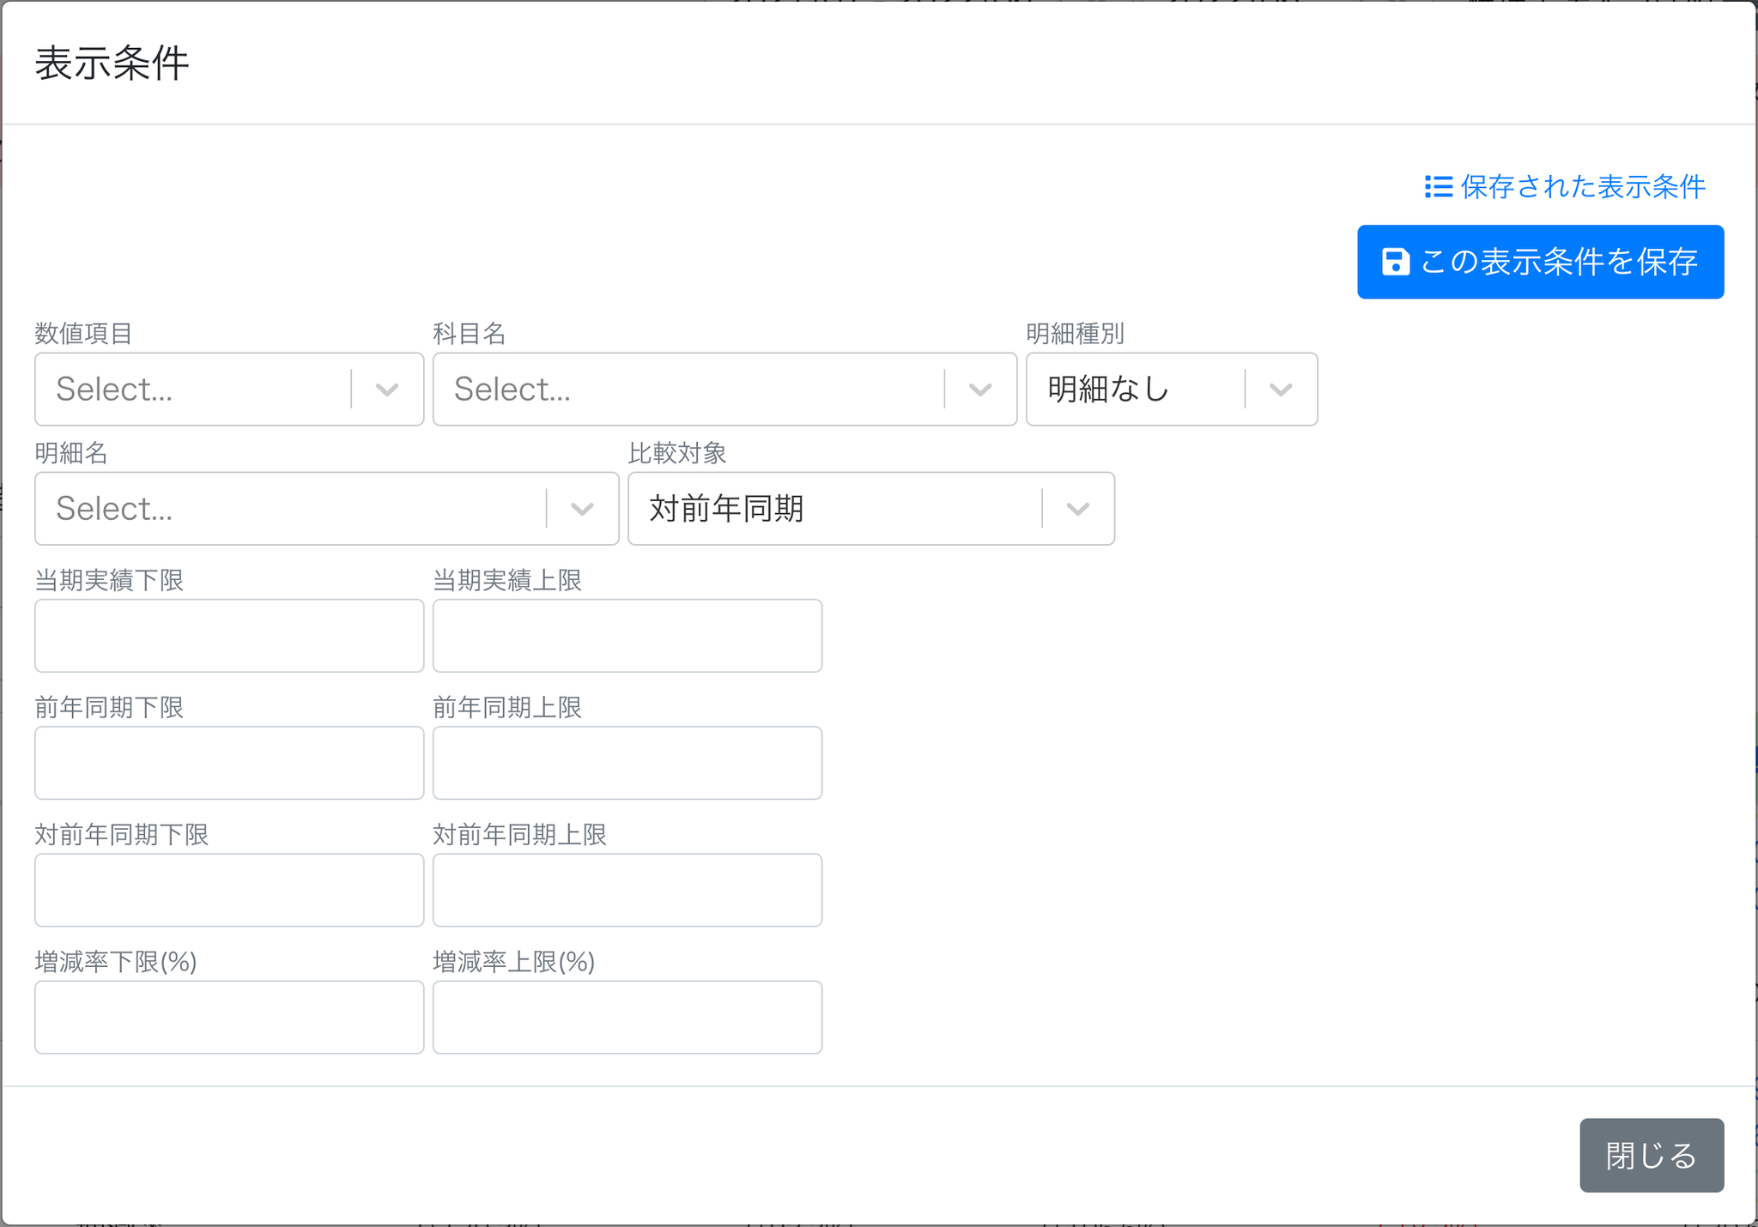Click the 明細種別 chevron arrow
Viewport: 1758px width, 1227px height.
click(x=1281, y=390)
